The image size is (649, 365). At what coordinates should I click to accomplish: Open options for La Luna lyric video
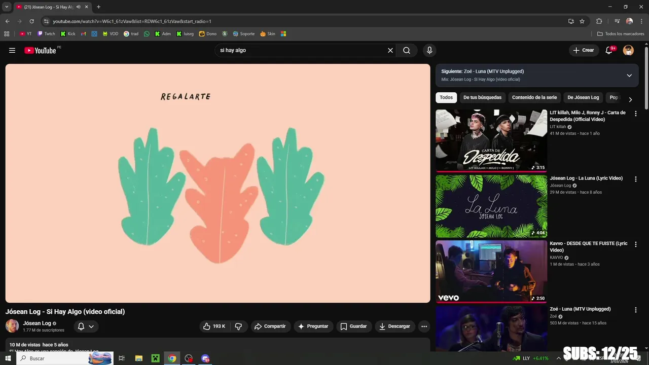point(635,179)
